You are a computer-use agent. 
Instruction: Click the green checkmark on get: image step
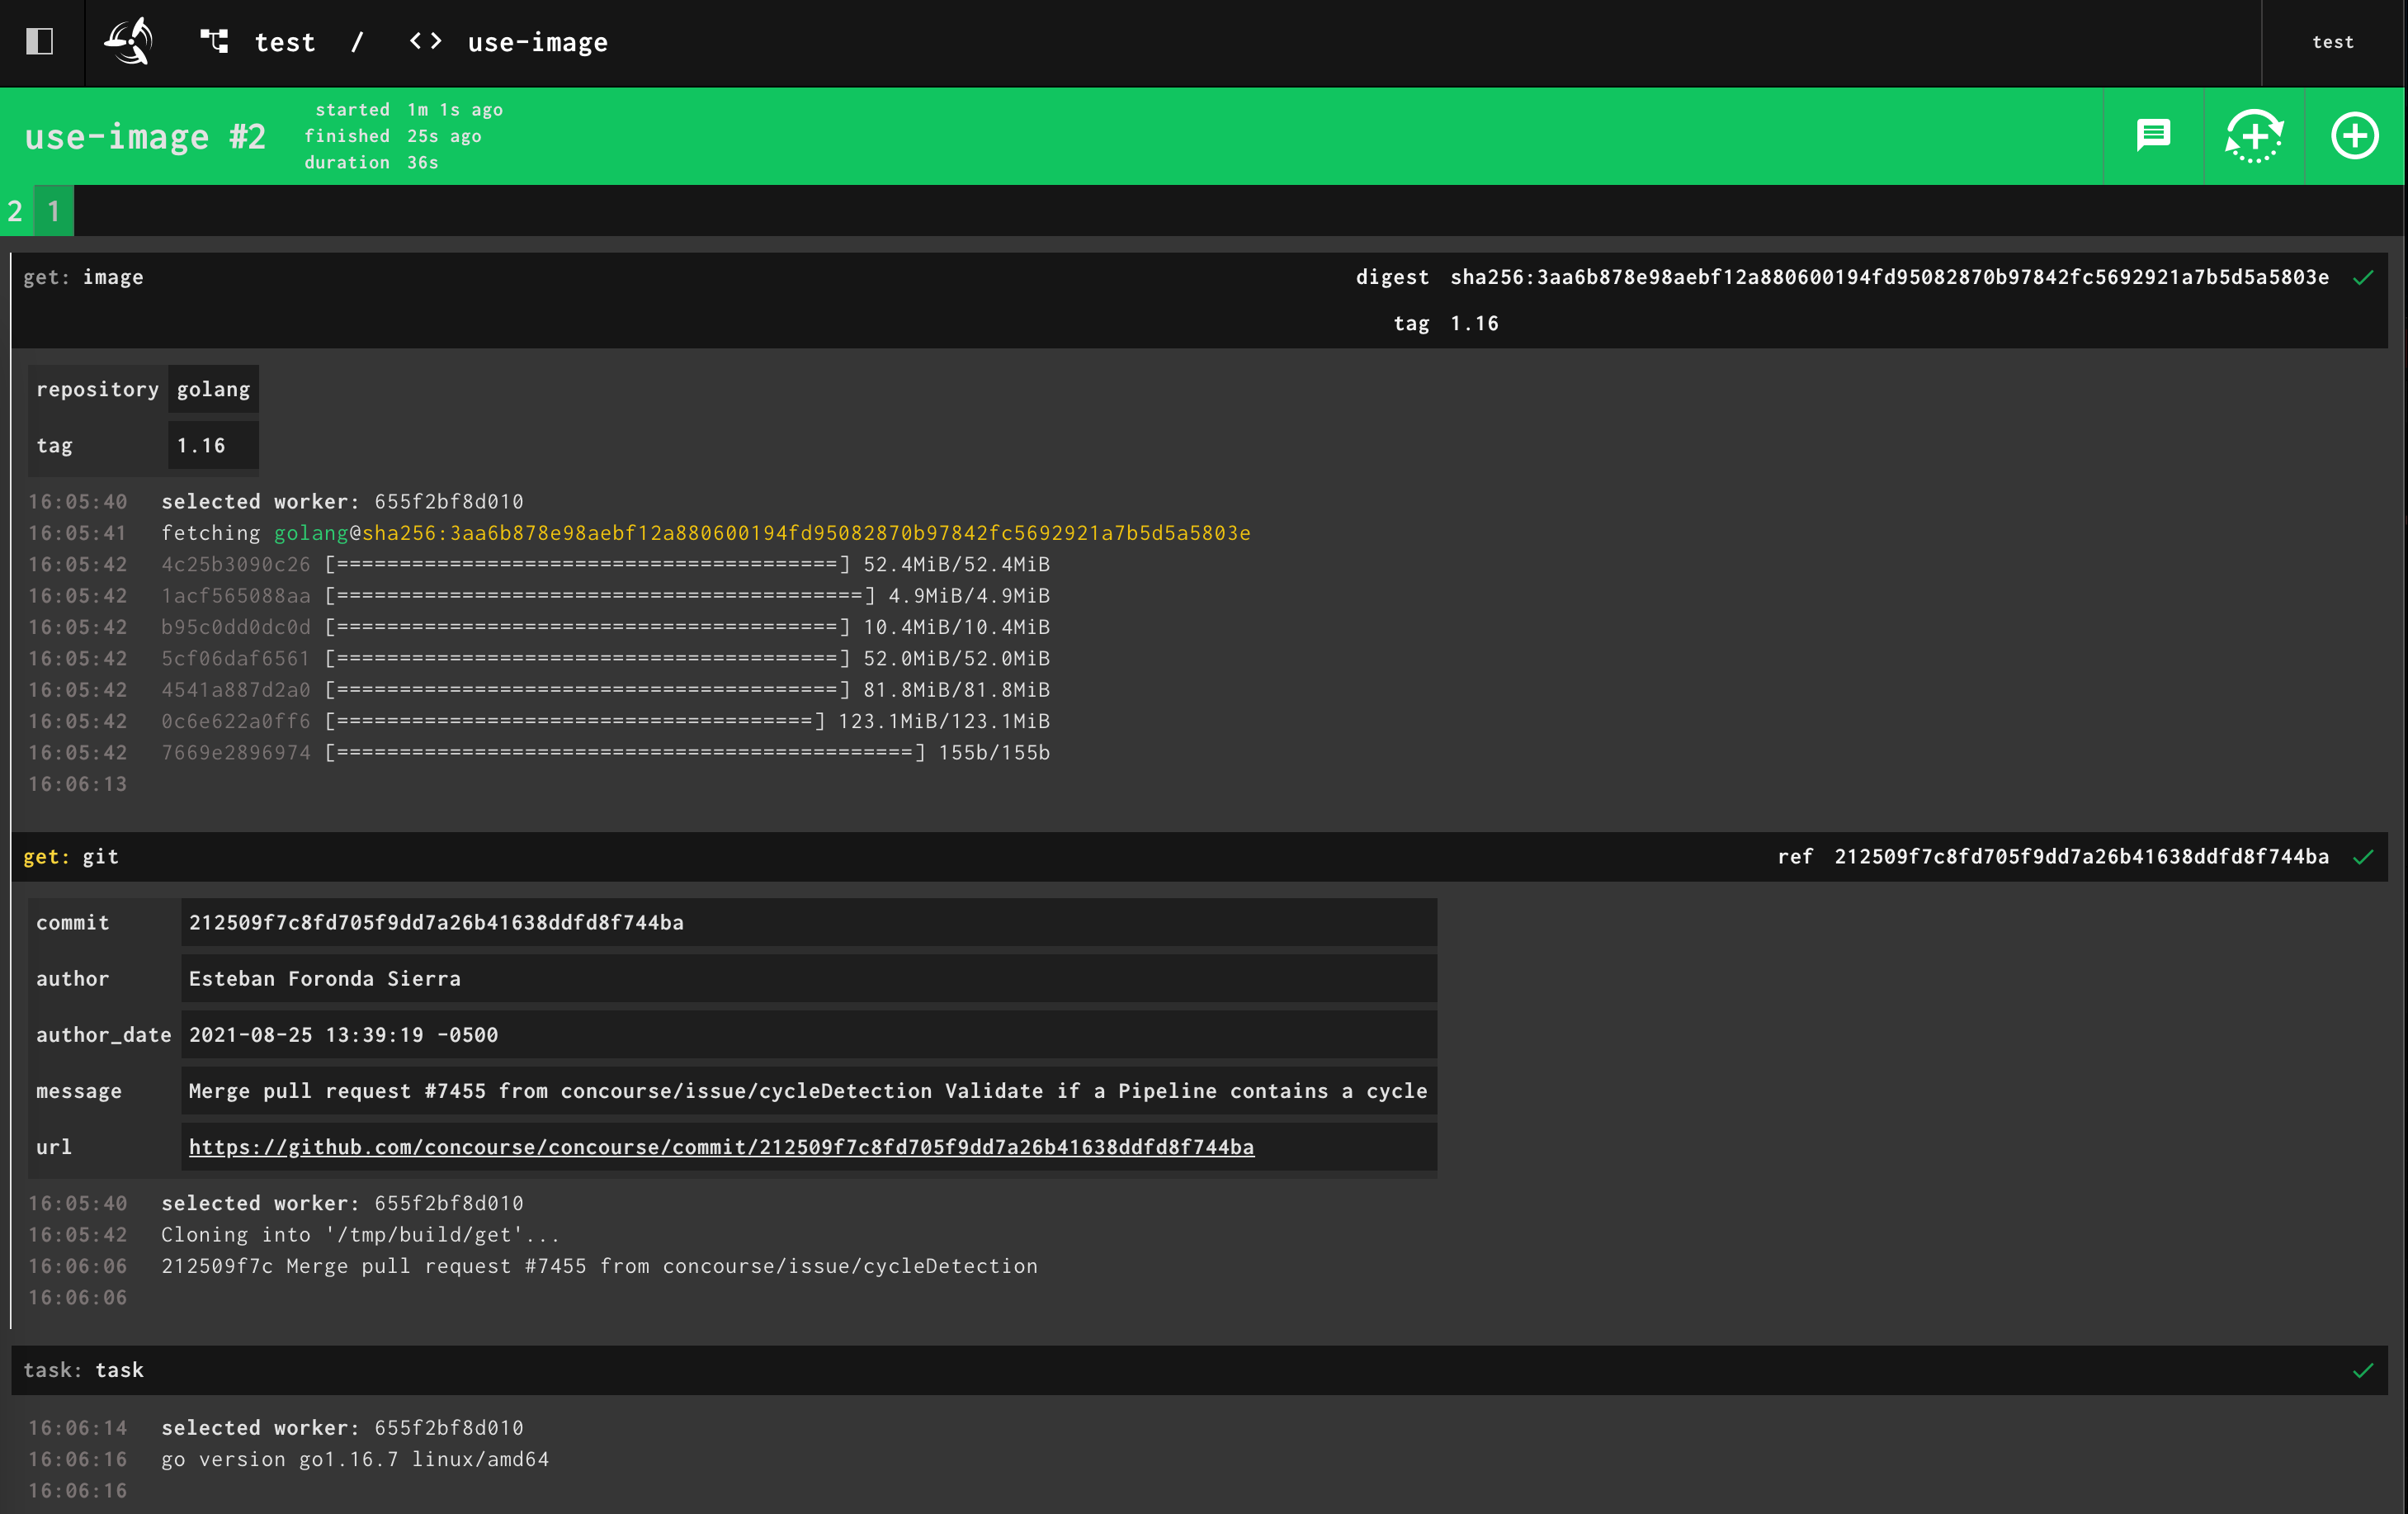point(2363,277)
